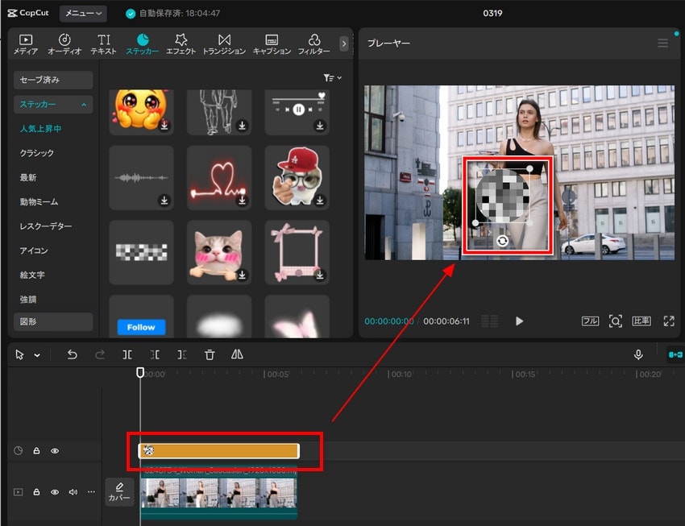
Task: Click the mirror flip icon
Action: [237, 354]
